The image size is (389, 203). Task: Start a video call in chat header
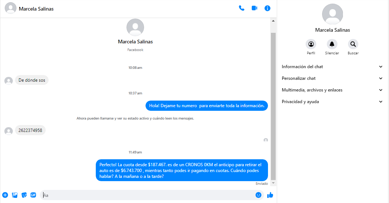[254, 8]
